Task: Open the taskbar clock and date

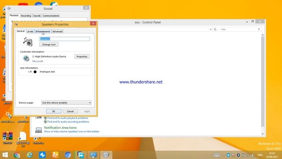Action: (272, 155)
